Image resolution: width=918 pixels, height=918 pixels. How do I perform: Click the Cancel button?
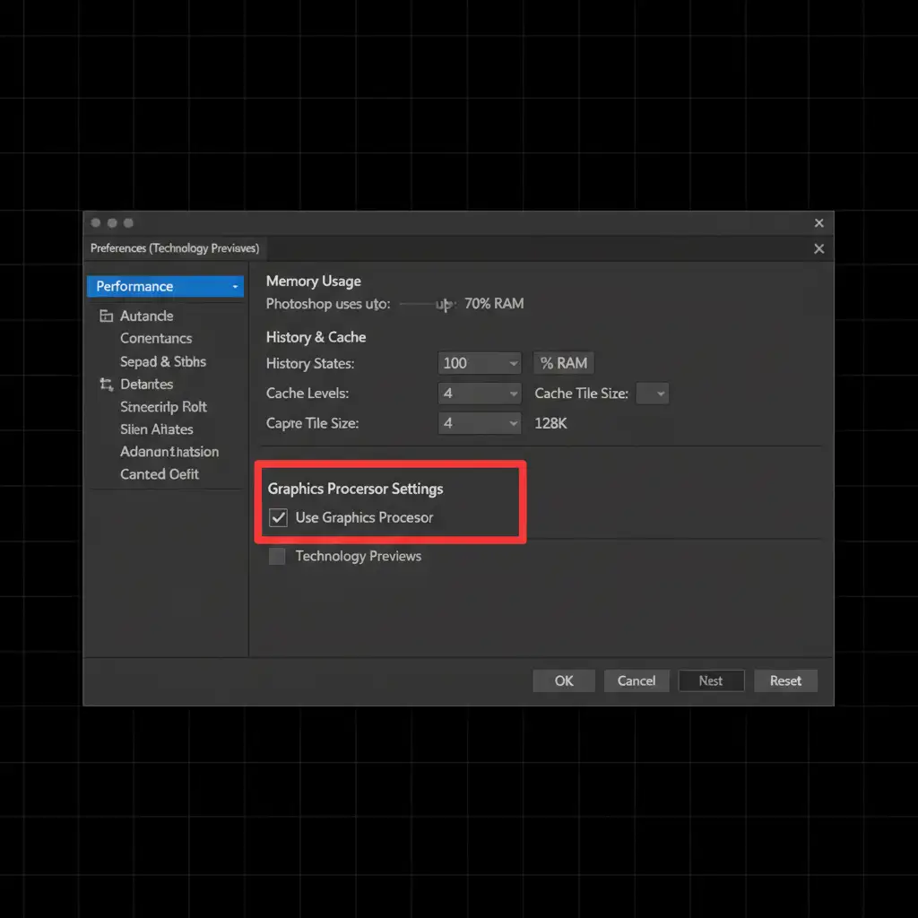(x=637, y=681)
